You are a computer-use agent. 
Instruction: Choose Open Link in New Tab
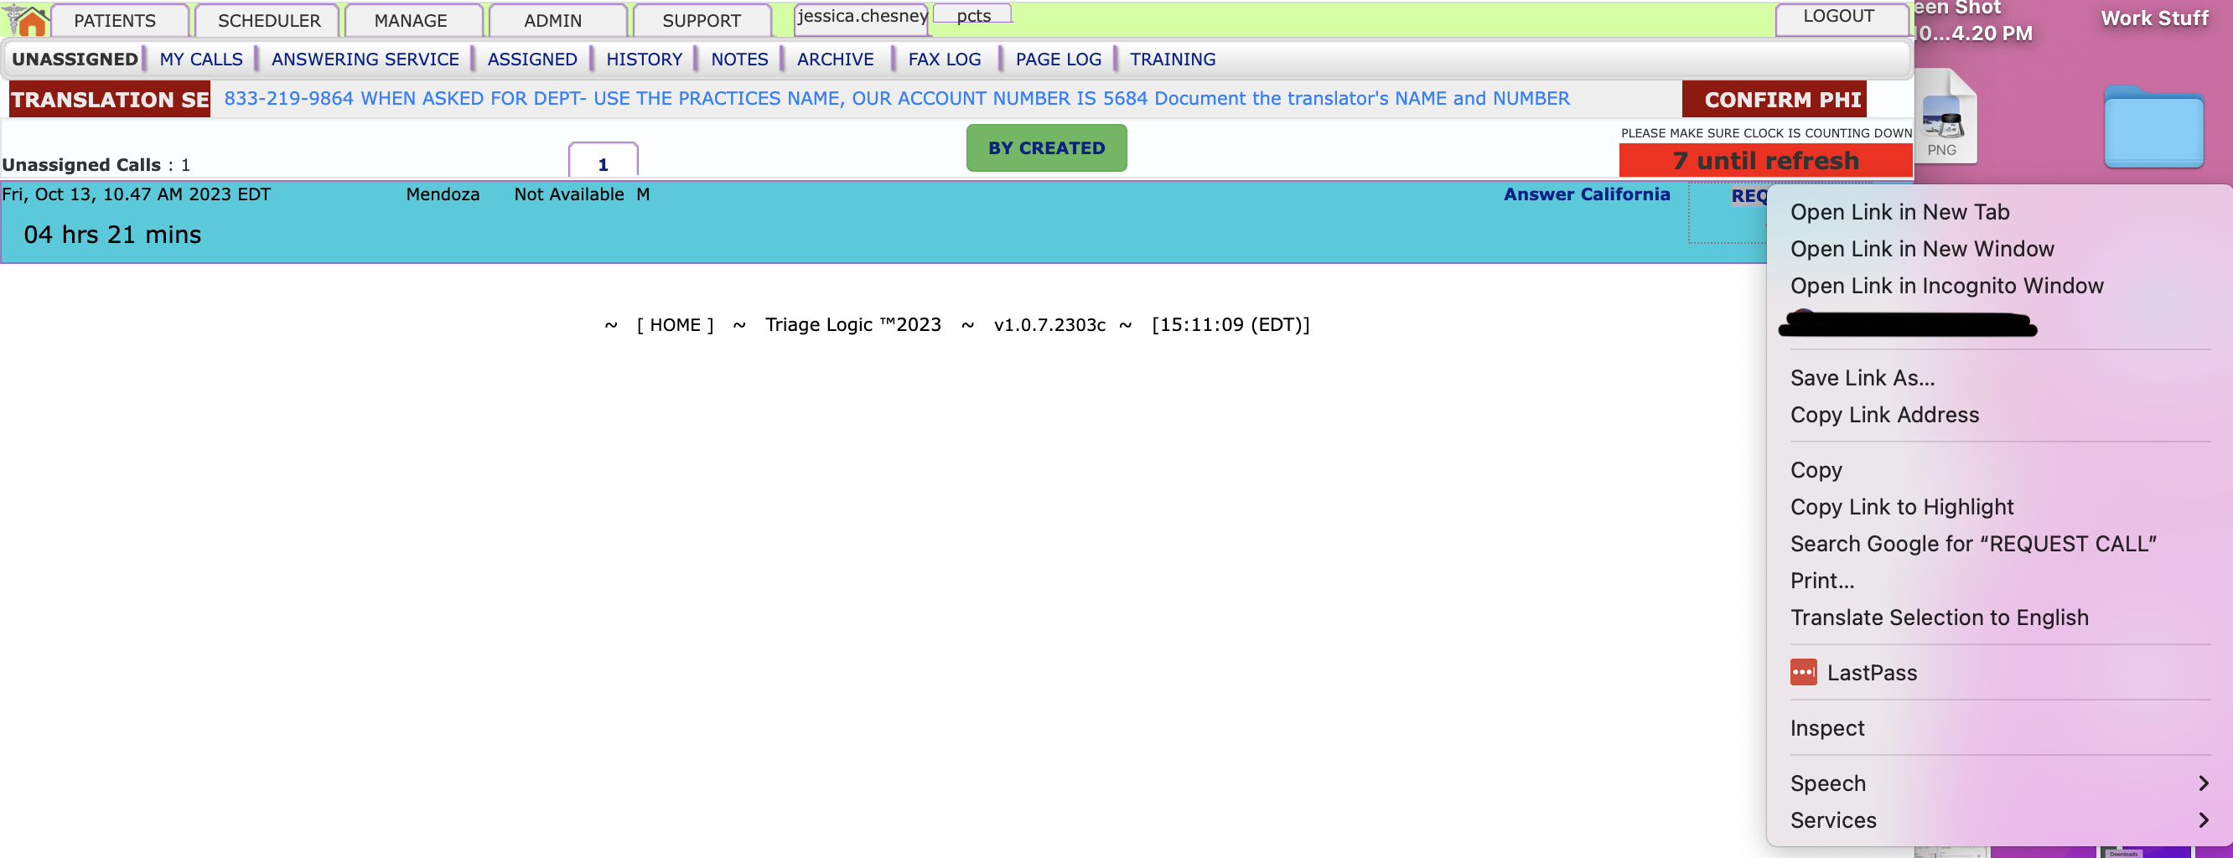click(1899, 210)
